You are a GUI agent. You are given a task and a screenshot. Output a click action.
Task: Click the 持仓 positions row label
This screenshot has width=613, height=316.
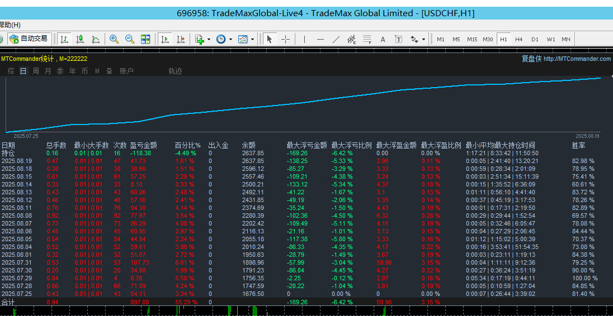tap(8, 153)
